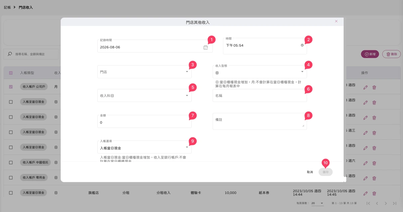Screen dimensions: 403x212
Task: Open the calendar picker icon in 記錄時間
Action: tap(206, 47)
